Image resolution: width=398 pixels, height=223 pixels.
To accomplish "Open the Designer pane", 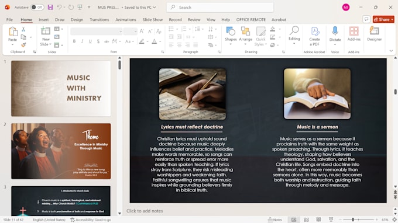I will click(375, 34).
